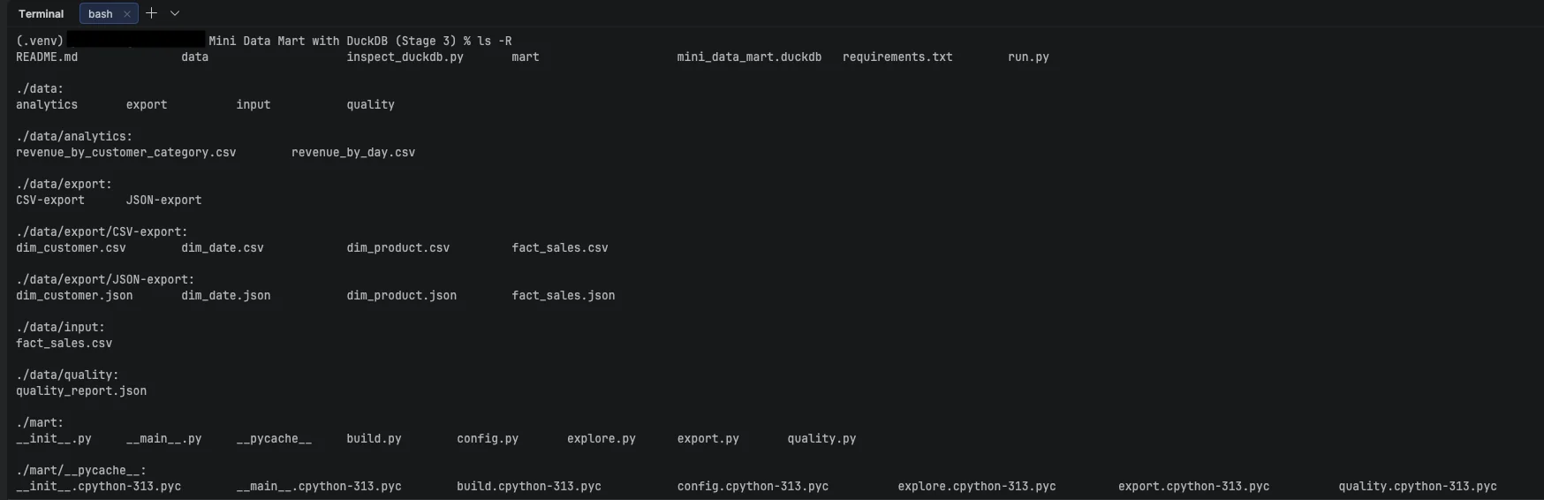Click build.py in mart

374,439
